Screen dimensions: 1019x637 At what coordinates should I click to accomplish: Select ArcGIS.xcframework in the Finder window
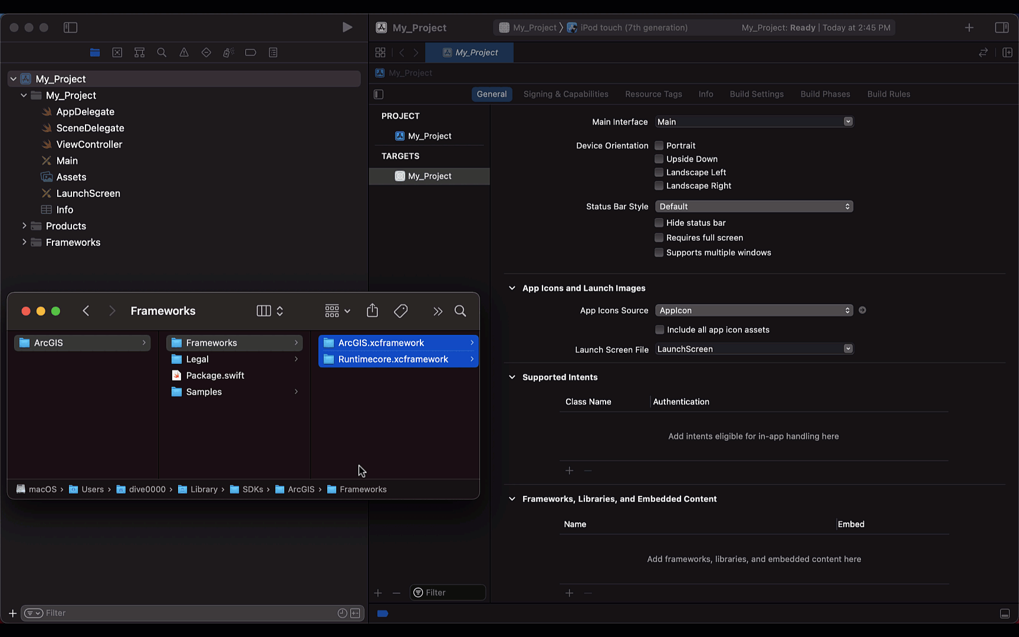(381, 343)
